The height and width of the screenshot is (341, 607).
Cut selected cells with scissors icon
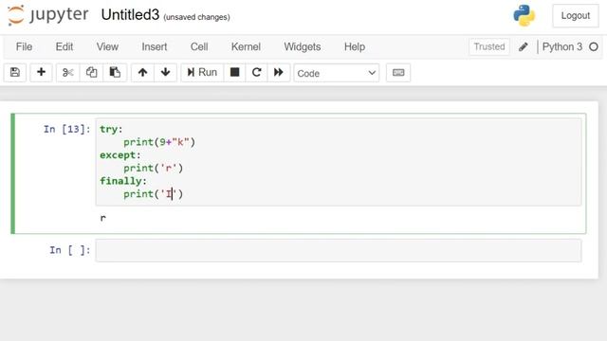[x=67, y=72]
